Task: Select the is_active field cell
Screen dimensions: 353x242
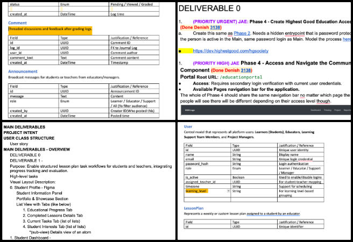Action: [207, 177]
